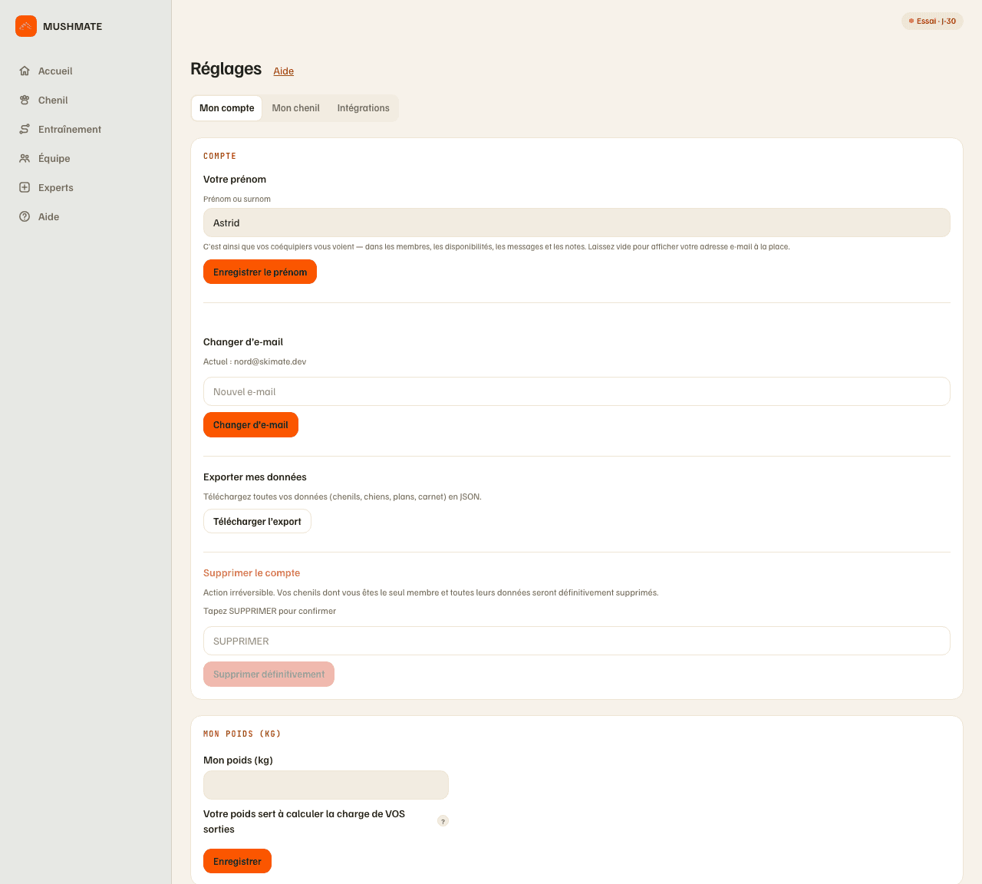
Task: Click the weight help question mark icon
Action: [x=443, y=821]
